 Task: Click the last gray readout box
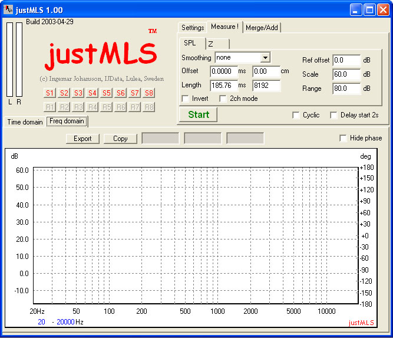pyautogui.click(x=245, y=138)
